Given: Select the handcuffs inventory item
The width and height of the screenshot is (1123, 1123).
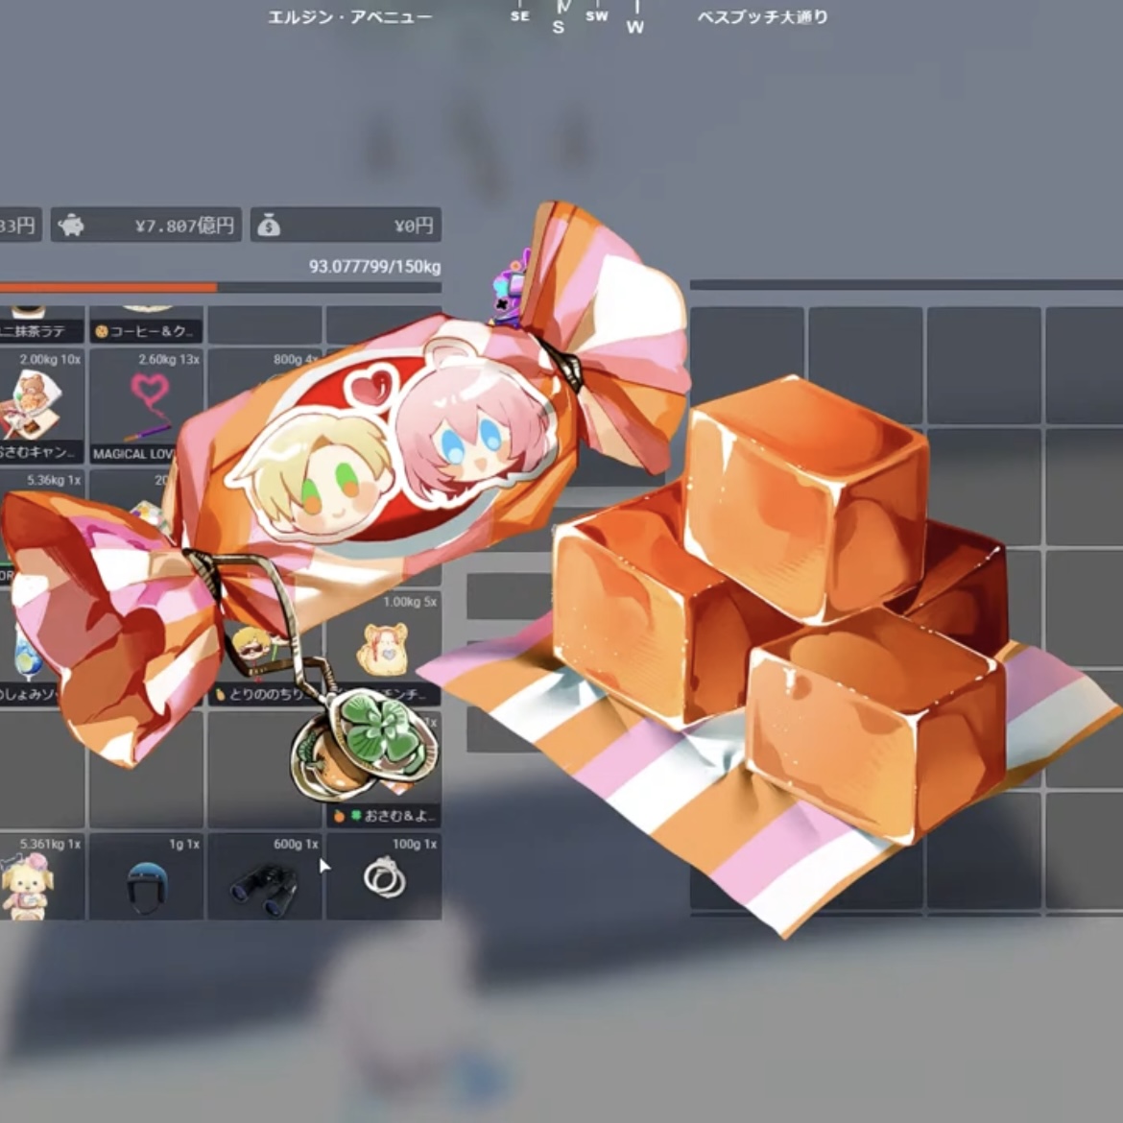Looking at the screenshot, I should coord(384,879).
